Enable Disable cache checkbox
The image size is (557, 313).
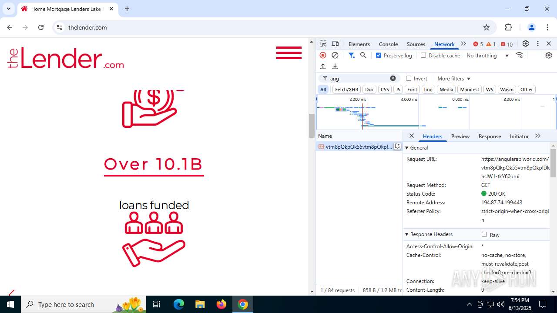(x=423, y=55)
